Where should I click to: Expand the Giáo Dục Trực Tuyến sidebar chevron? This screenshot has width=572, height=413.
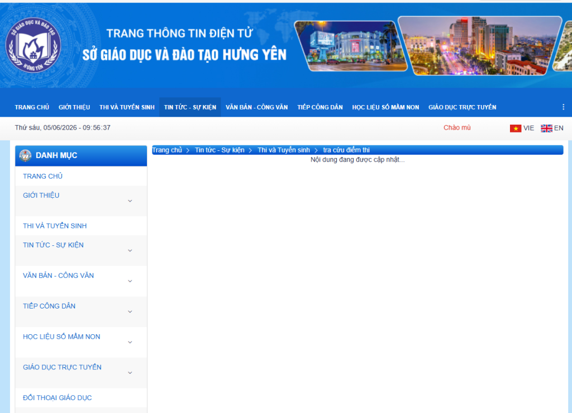[130, 373]
